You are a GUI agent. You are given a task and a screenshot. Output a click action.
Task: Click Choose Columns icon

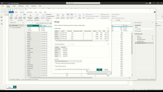[x=58, y=15]
